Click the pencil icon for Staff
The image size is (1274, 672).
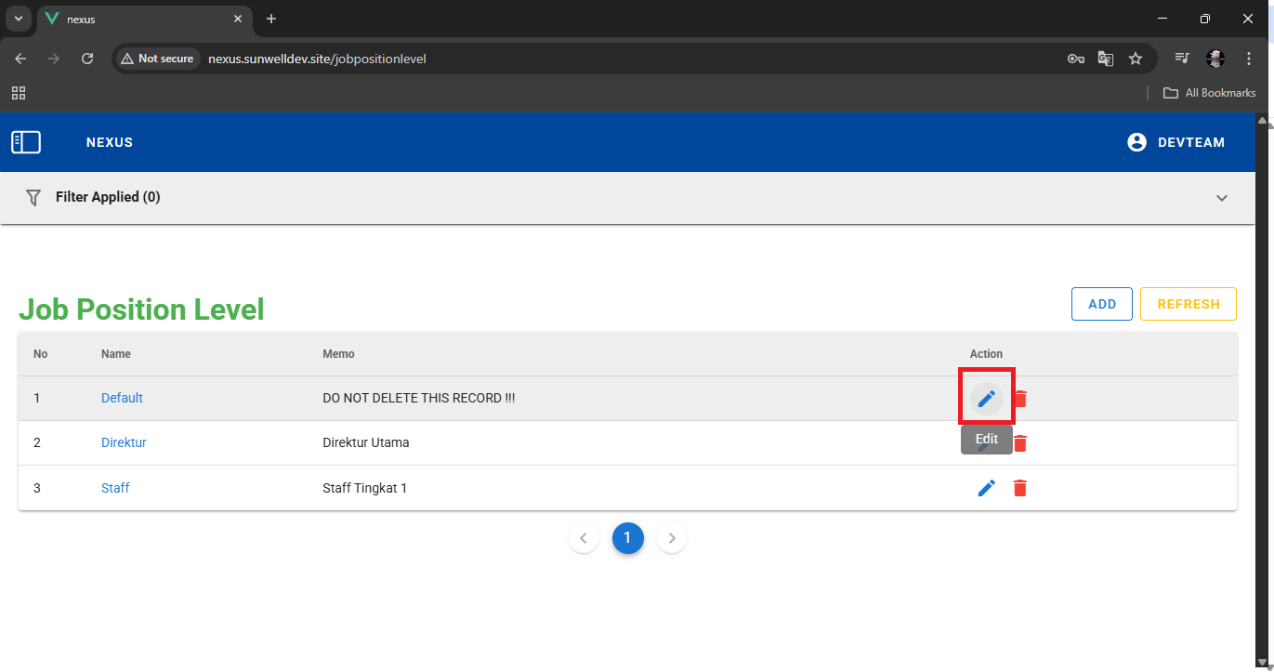coord(986,488)
